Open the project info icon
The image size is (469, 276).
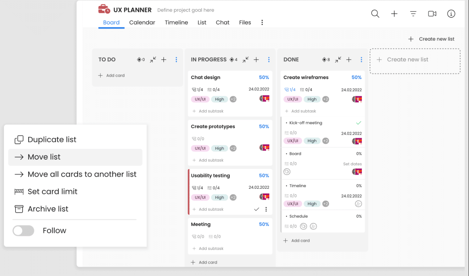pyautogui.click(x=451, y=14)
